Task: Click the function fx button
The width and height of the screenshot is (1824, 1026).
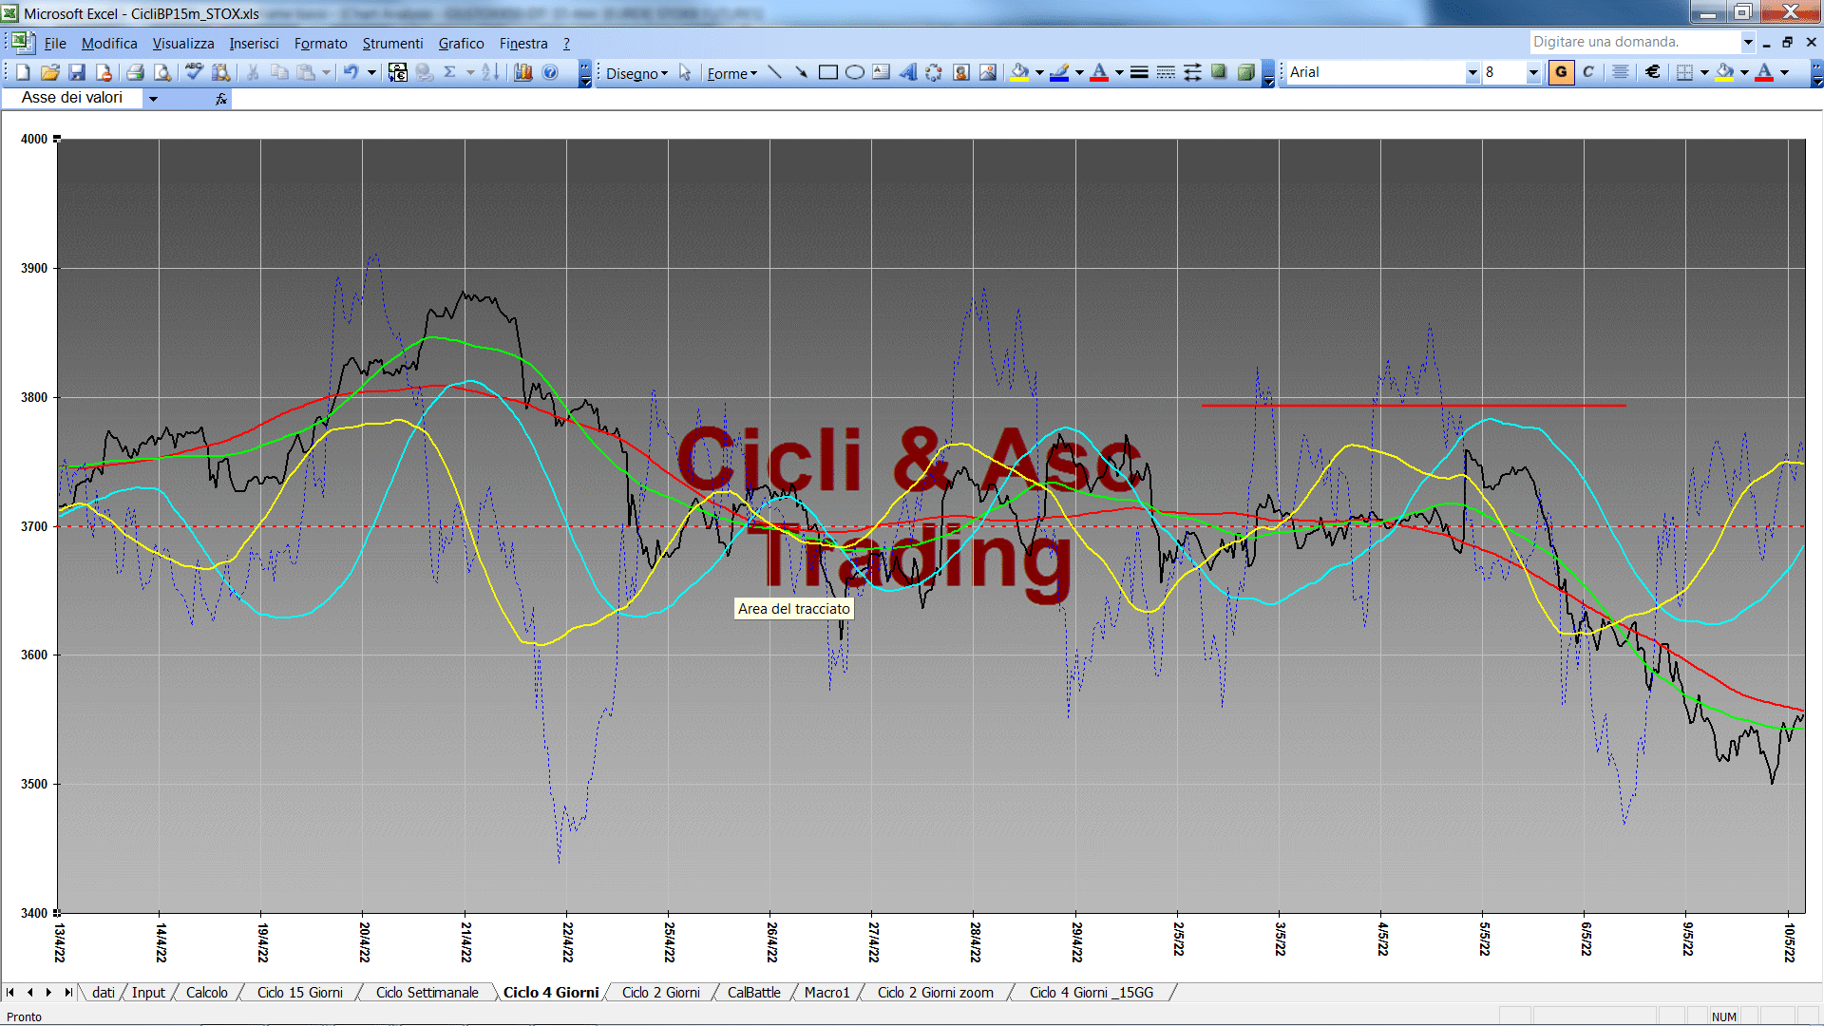Action: pos(221,98)
